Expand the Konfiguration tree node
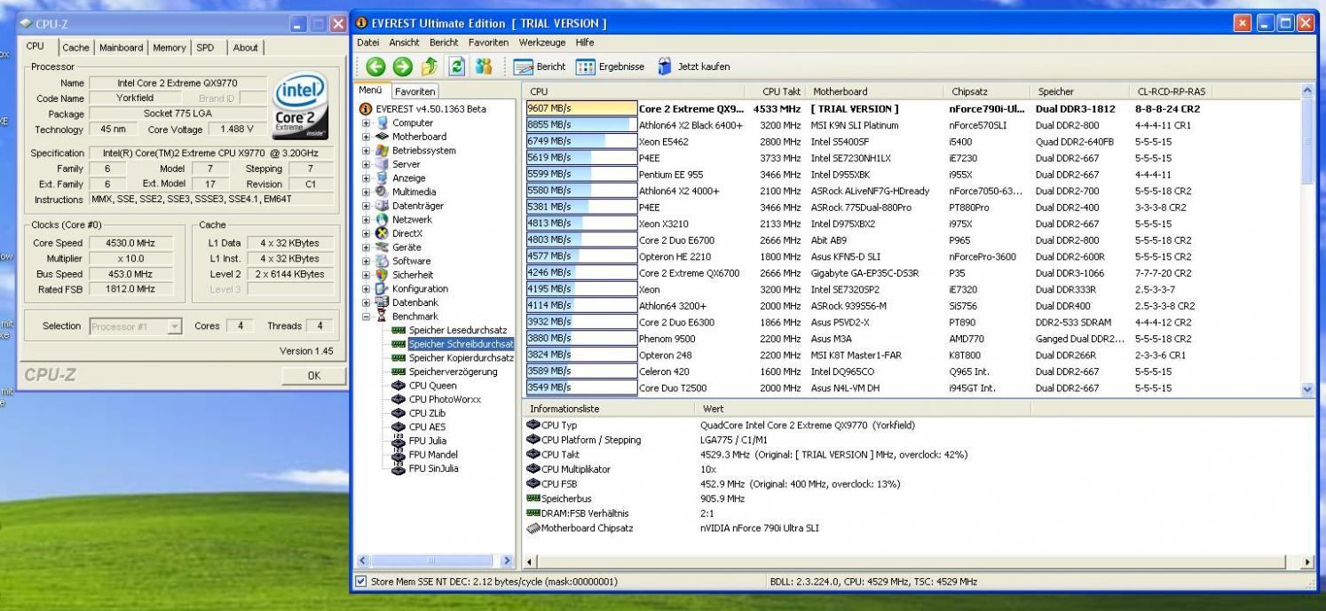This screenshot has height=611, width=1326. (366, 288)
